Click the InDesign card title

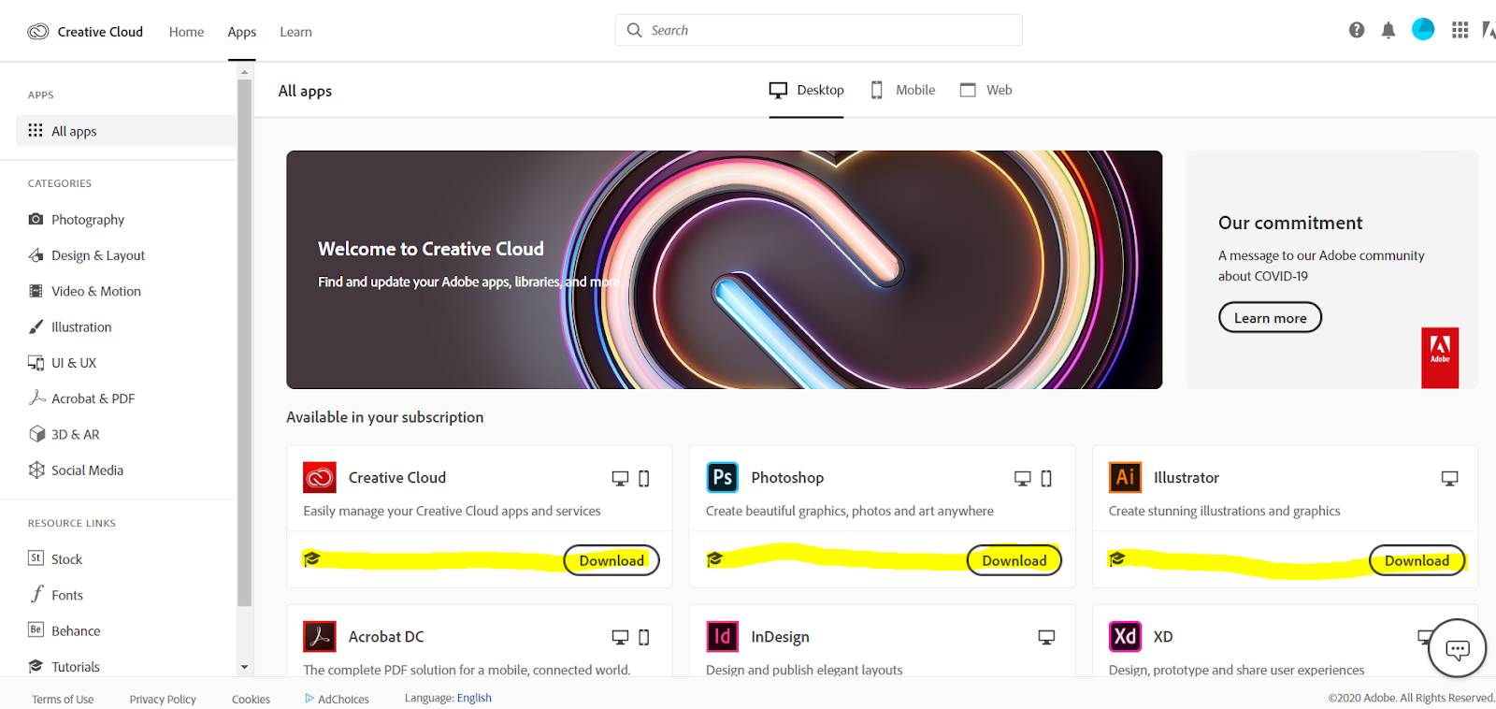coord(780,637)
